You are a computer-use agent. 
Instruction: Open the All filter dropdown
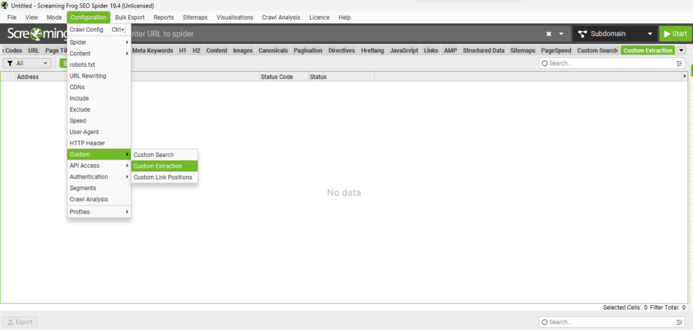(27, 64)
